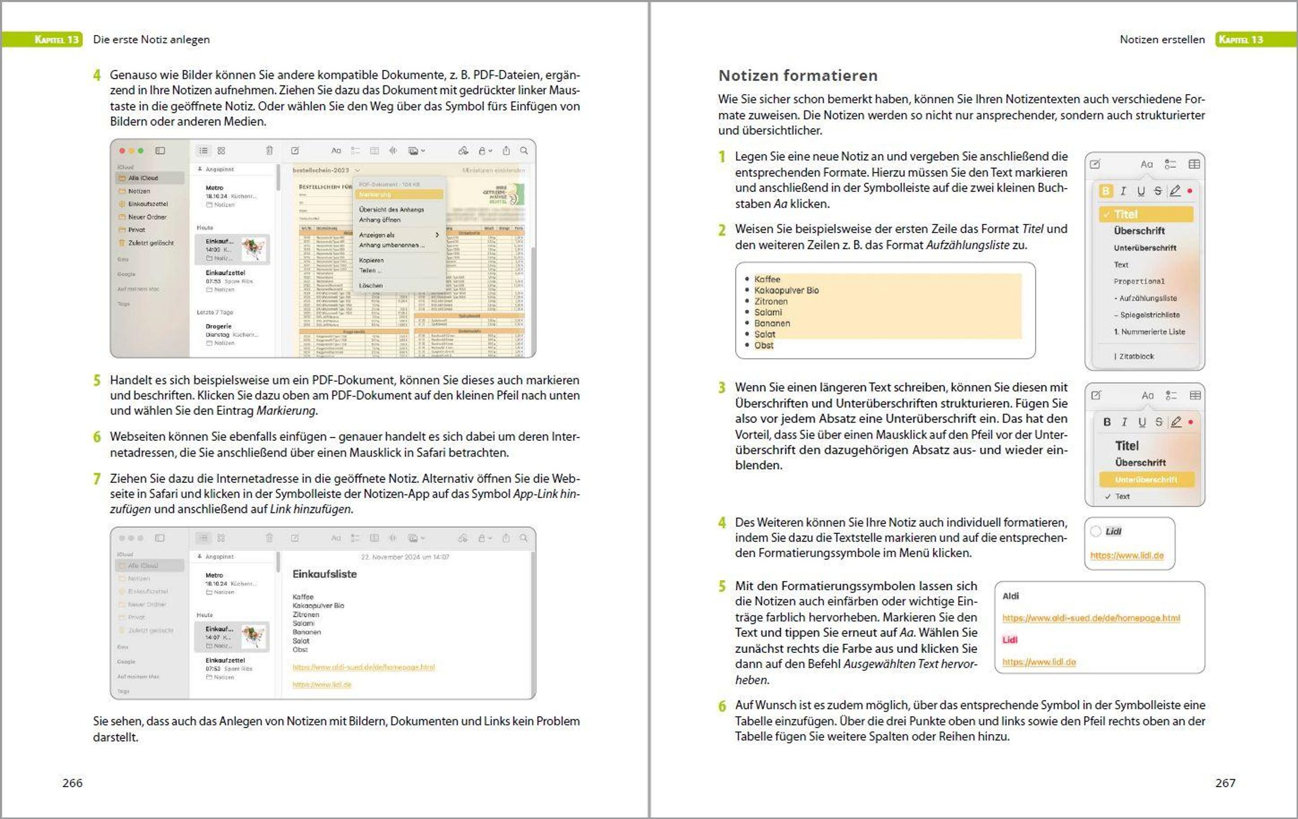The width and height of the screenshot is (1298, 819).
Task: Click audio recording waveform icon in PDF window
Action: click(x=393, y=151)
